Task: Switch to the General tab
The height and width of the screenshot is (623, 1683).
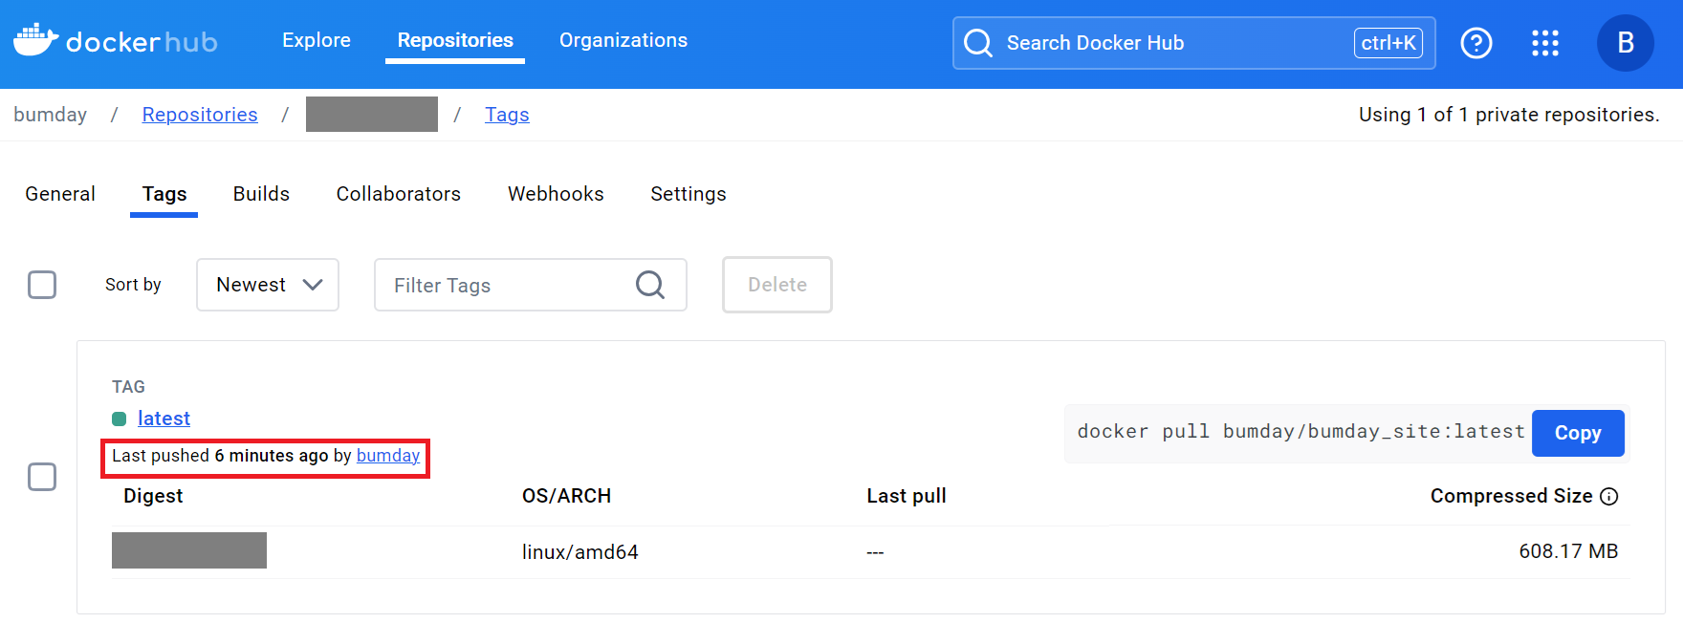Action: (60, 194)
